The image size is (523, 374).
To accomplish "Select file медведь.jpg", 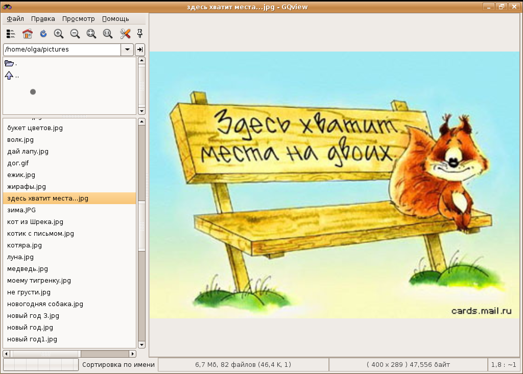I will (69, 269).
